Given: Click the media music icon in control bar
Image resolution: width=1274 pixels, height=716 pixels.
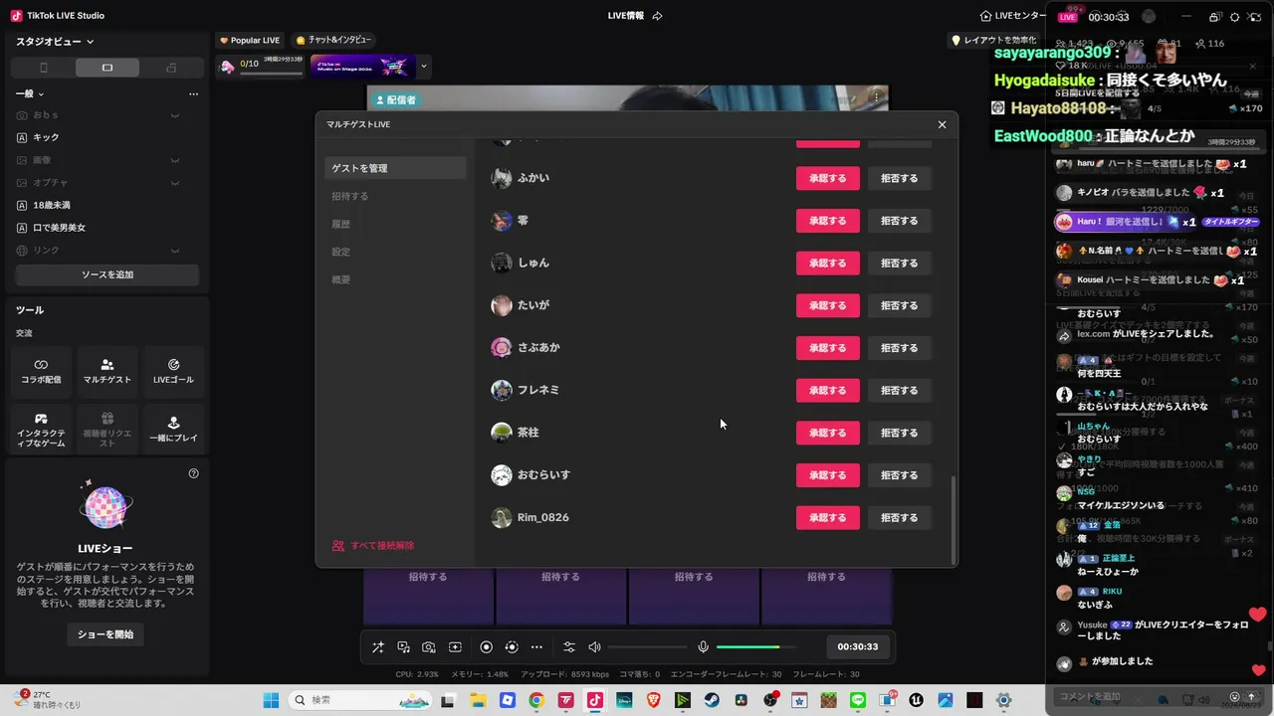Looking at the screenshot, I should click(403, 647).
